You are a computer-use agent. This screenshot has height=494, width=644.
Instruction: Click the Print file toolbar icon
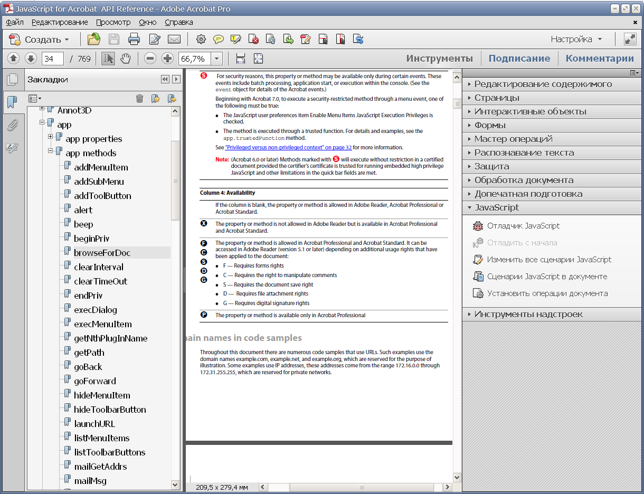134,39
